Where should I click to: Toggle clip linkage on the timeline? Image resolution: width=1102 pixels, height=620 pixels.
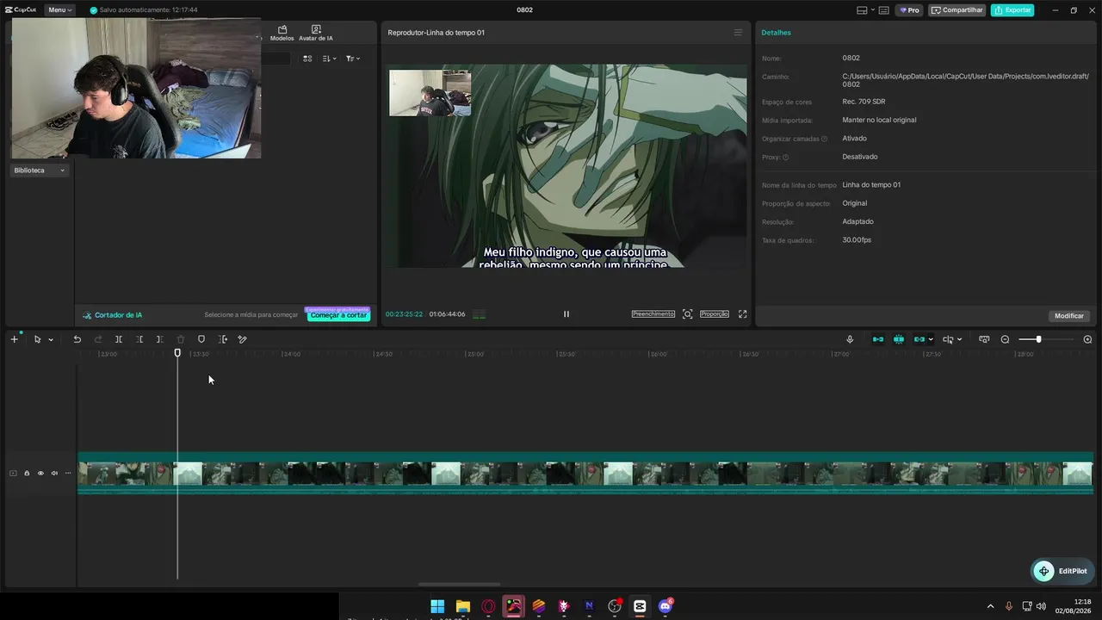[x=919, y=339]
